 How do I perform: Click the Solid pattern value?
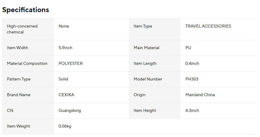tap(63, 79)
